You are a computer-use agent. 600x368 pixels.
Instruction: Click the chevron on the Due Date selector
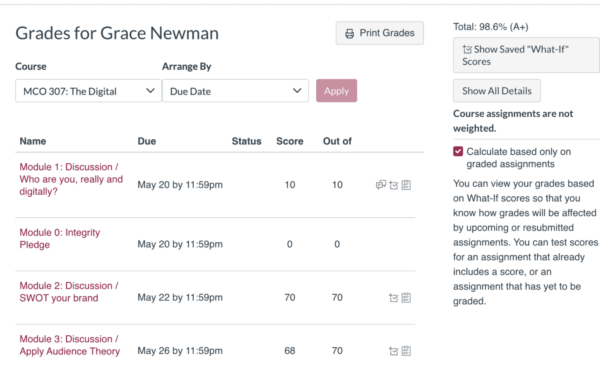[x=297, y=91]
